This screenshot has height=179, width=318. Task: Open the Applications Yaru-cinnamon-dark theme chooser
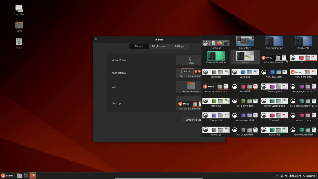coord(189,73)
